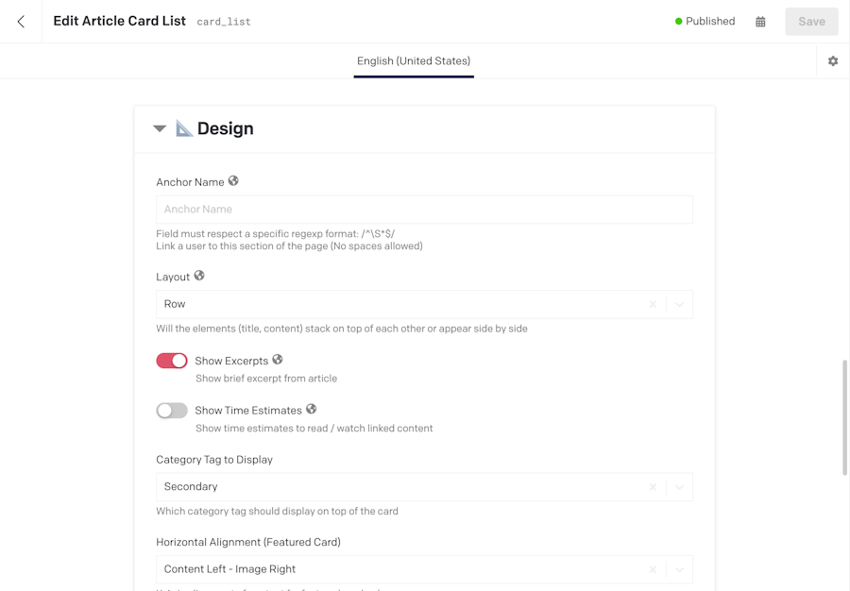Click the Published status indicator
Viewport: 850px width, 591px height.
tap(705, 21)
